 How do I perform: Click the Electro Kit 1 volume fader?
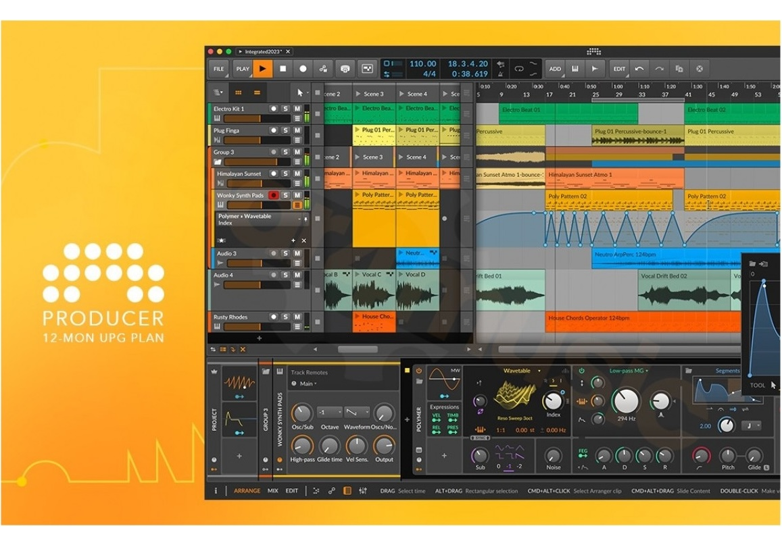point(257,119)
